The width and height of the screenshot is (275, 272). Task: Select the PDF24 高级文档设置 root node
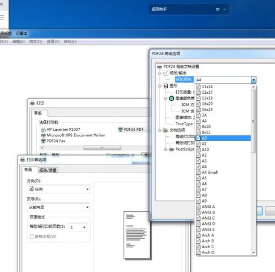click(x=181, y=67)
